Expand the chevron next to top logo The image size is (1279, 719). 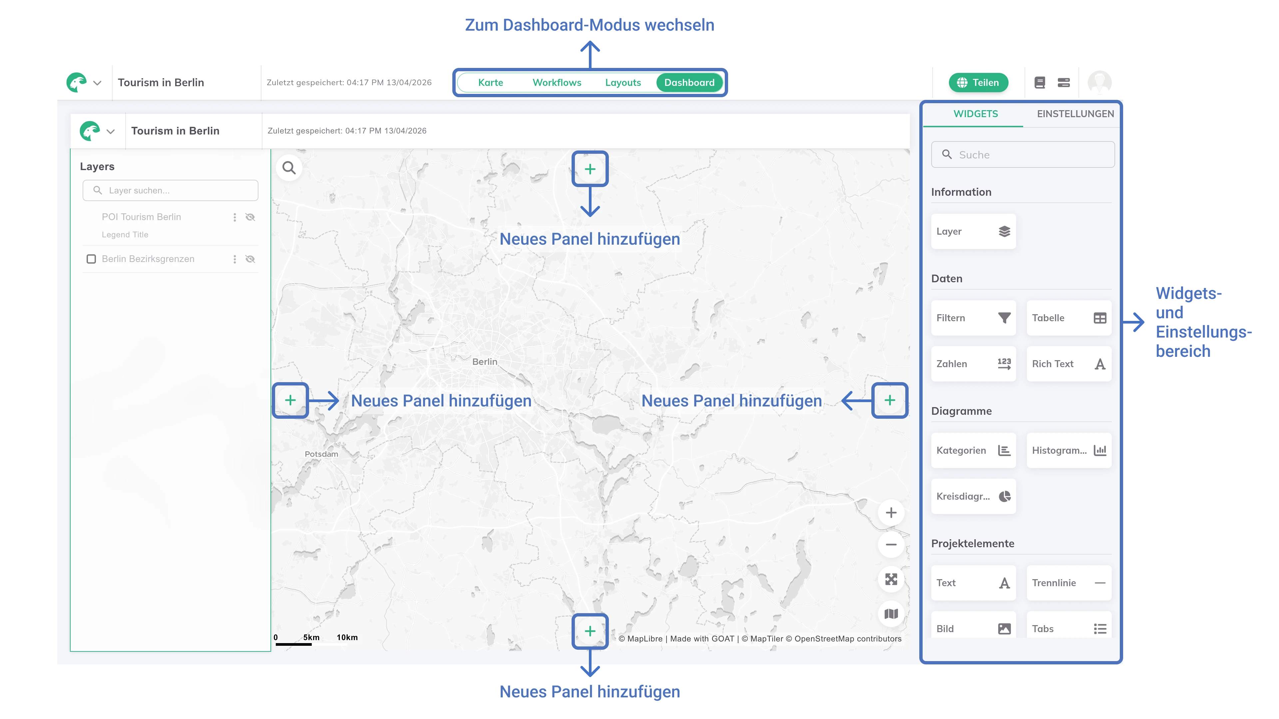(x=97, y=83)
